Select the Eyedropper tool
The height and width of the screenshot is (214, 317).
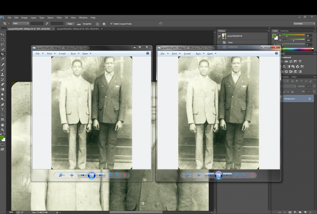pos(2,59)
